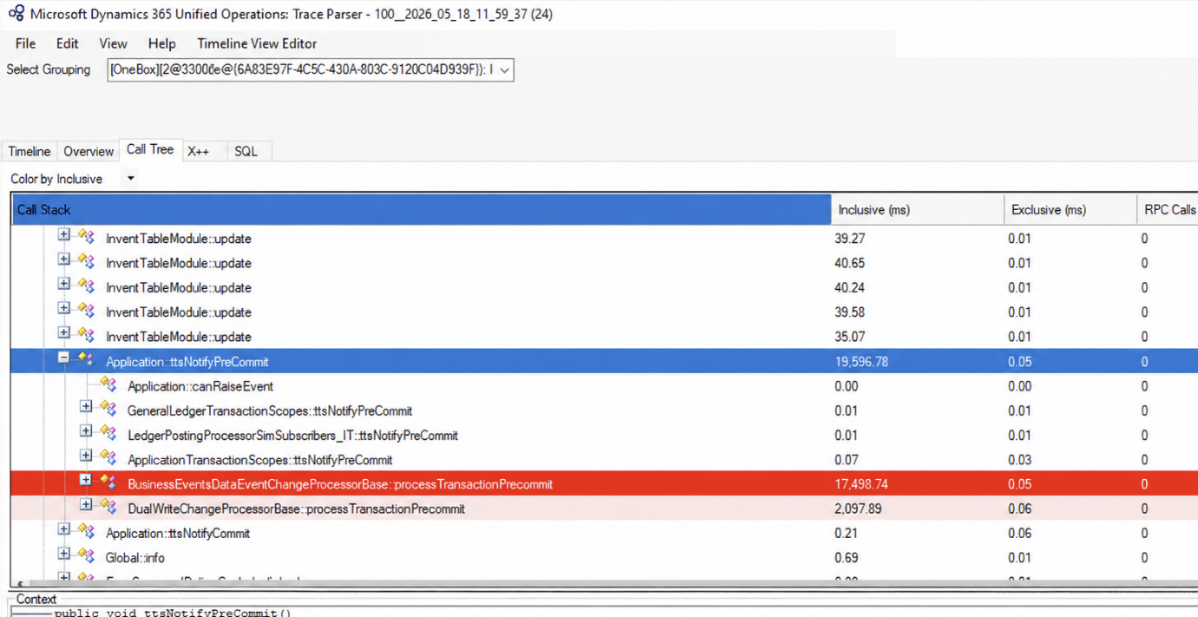
Task: Select BusinessEventsDataEventChangeProcessorBase::processTransactionPrecommit row text
Action: 340,484
